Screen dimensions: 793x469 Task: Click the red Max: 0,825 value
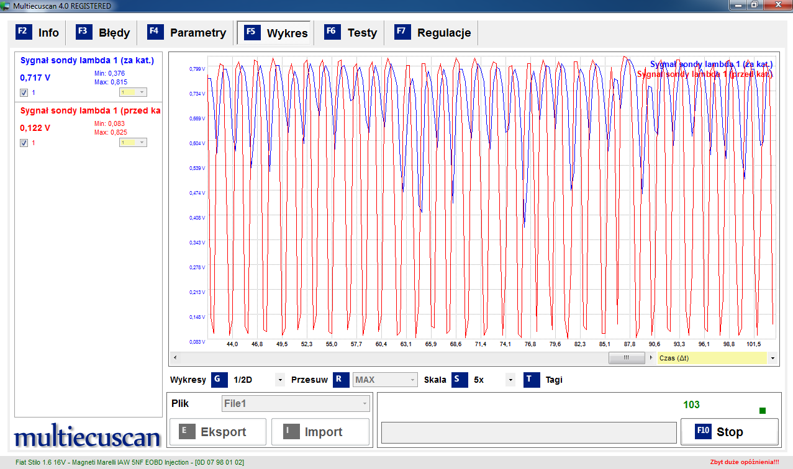click(x=111, y=132)
